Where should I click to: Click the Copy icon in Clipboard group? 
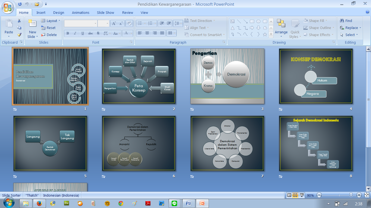point(19,28)
